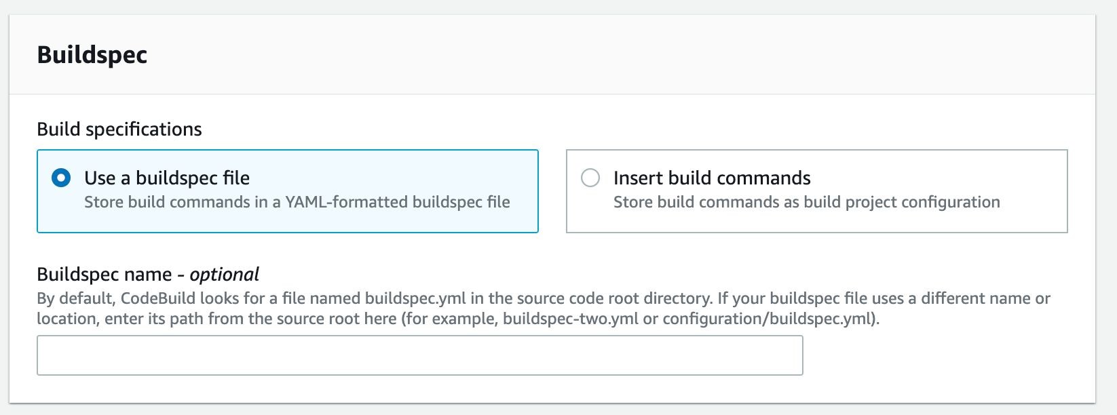Click the 'Insert build commands' title text
Image resolution: width=1117 pixels, height=415 pixels.
pos(712,178)
